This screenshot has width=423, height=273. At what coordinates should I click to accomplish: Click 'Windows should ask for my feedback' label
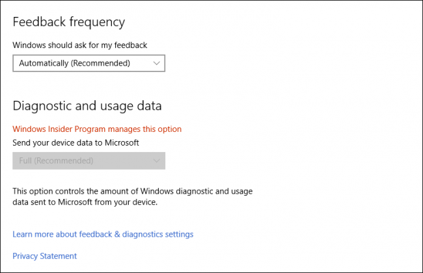[79, 45]
